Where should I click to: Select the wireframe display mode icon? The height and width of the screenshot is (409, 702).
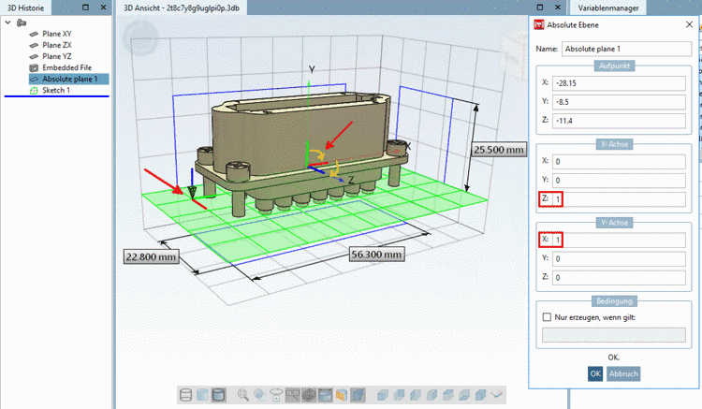(184, 395)
